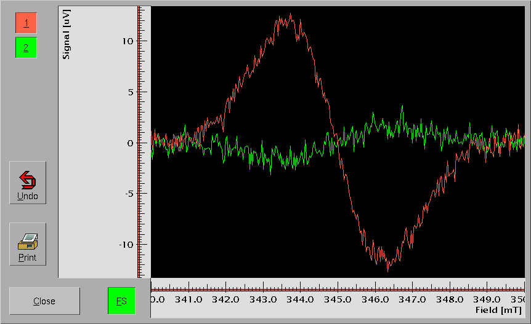Click the 5 tick on y-axis
The image size is (531, 324).
[129, 92]
